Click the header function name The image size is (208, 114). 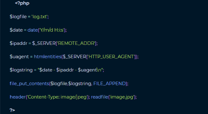pyautogui.click(x=18, y=97)
